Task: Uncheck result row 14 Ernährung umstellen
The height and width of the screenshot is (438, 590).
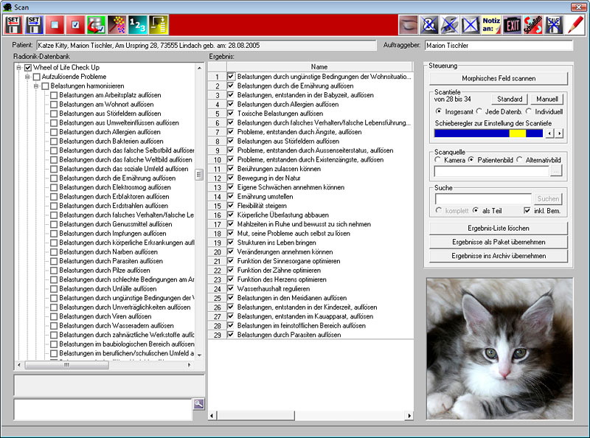Action: coord(231,196)
